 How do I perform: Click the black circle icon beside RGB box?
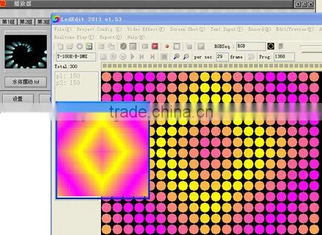270,47
